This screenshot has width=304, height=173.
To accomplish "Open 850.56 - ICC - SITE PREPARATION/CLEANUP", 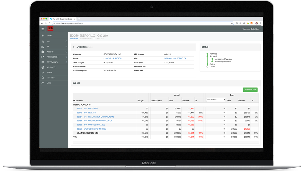I will coord(95,121).
